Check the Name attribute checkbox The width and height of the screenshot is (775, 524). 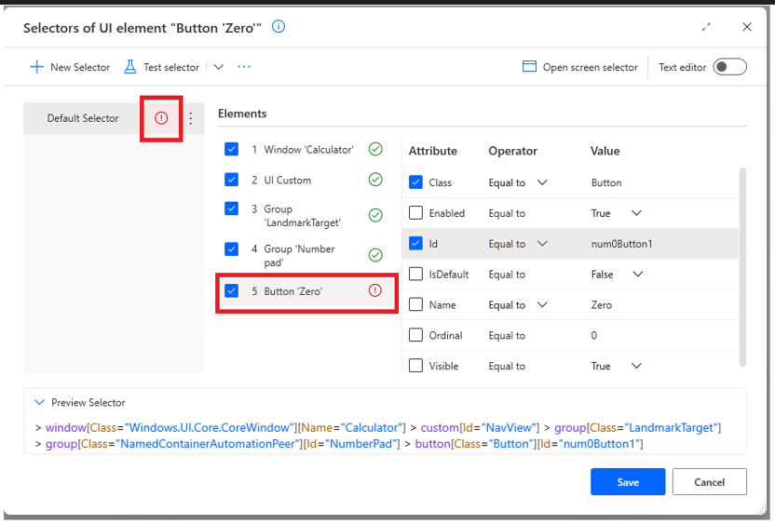(415, 304)
